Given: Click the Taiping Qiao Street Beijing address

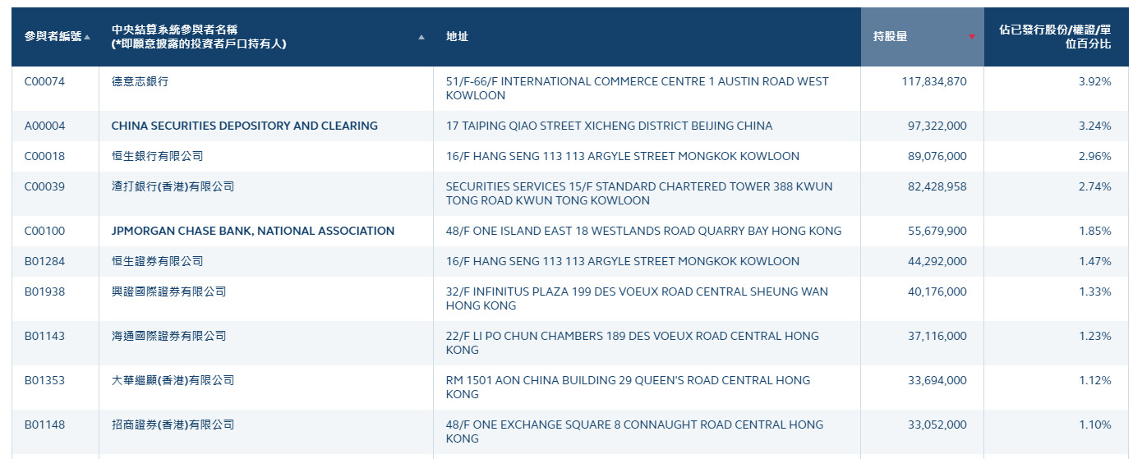Looking at the screenshot, I should 610,126.
